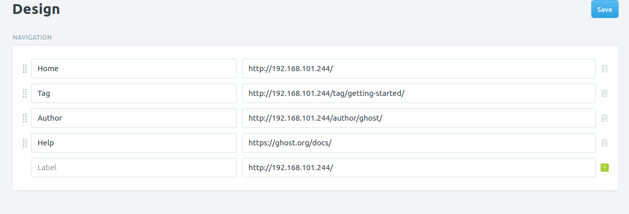
Task: Edit the Tag label field
Action: click(134, 93)
